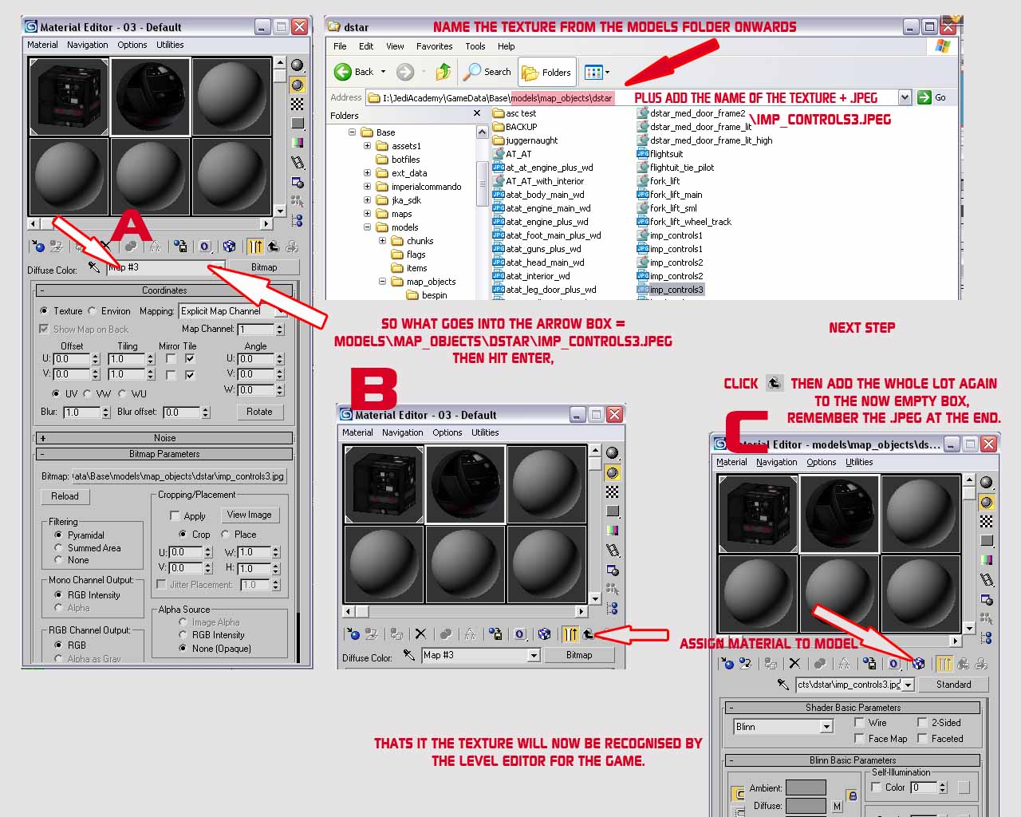
Task: Enable the 2-Sided checkbox
Action: (x=922, y=723)
